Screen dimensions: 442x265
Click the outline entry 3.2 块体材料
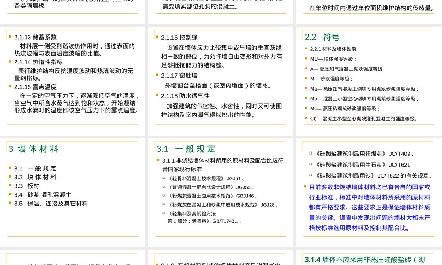(35, 177)
